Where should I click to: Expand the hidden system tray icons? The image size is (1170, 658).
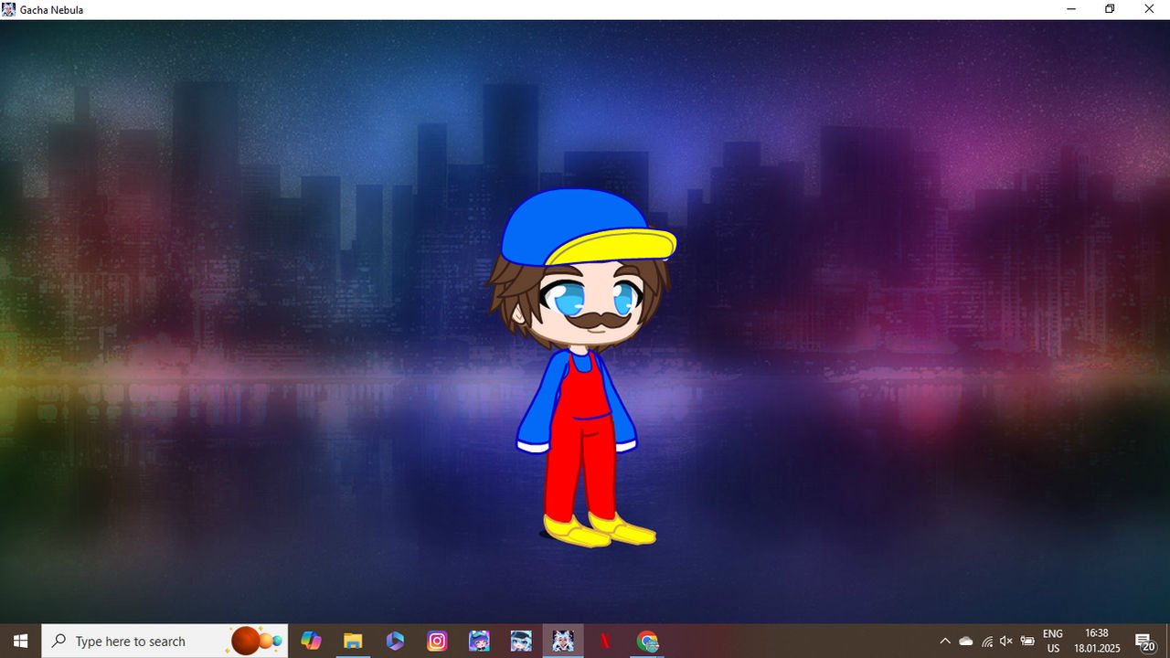pos(945,642)
